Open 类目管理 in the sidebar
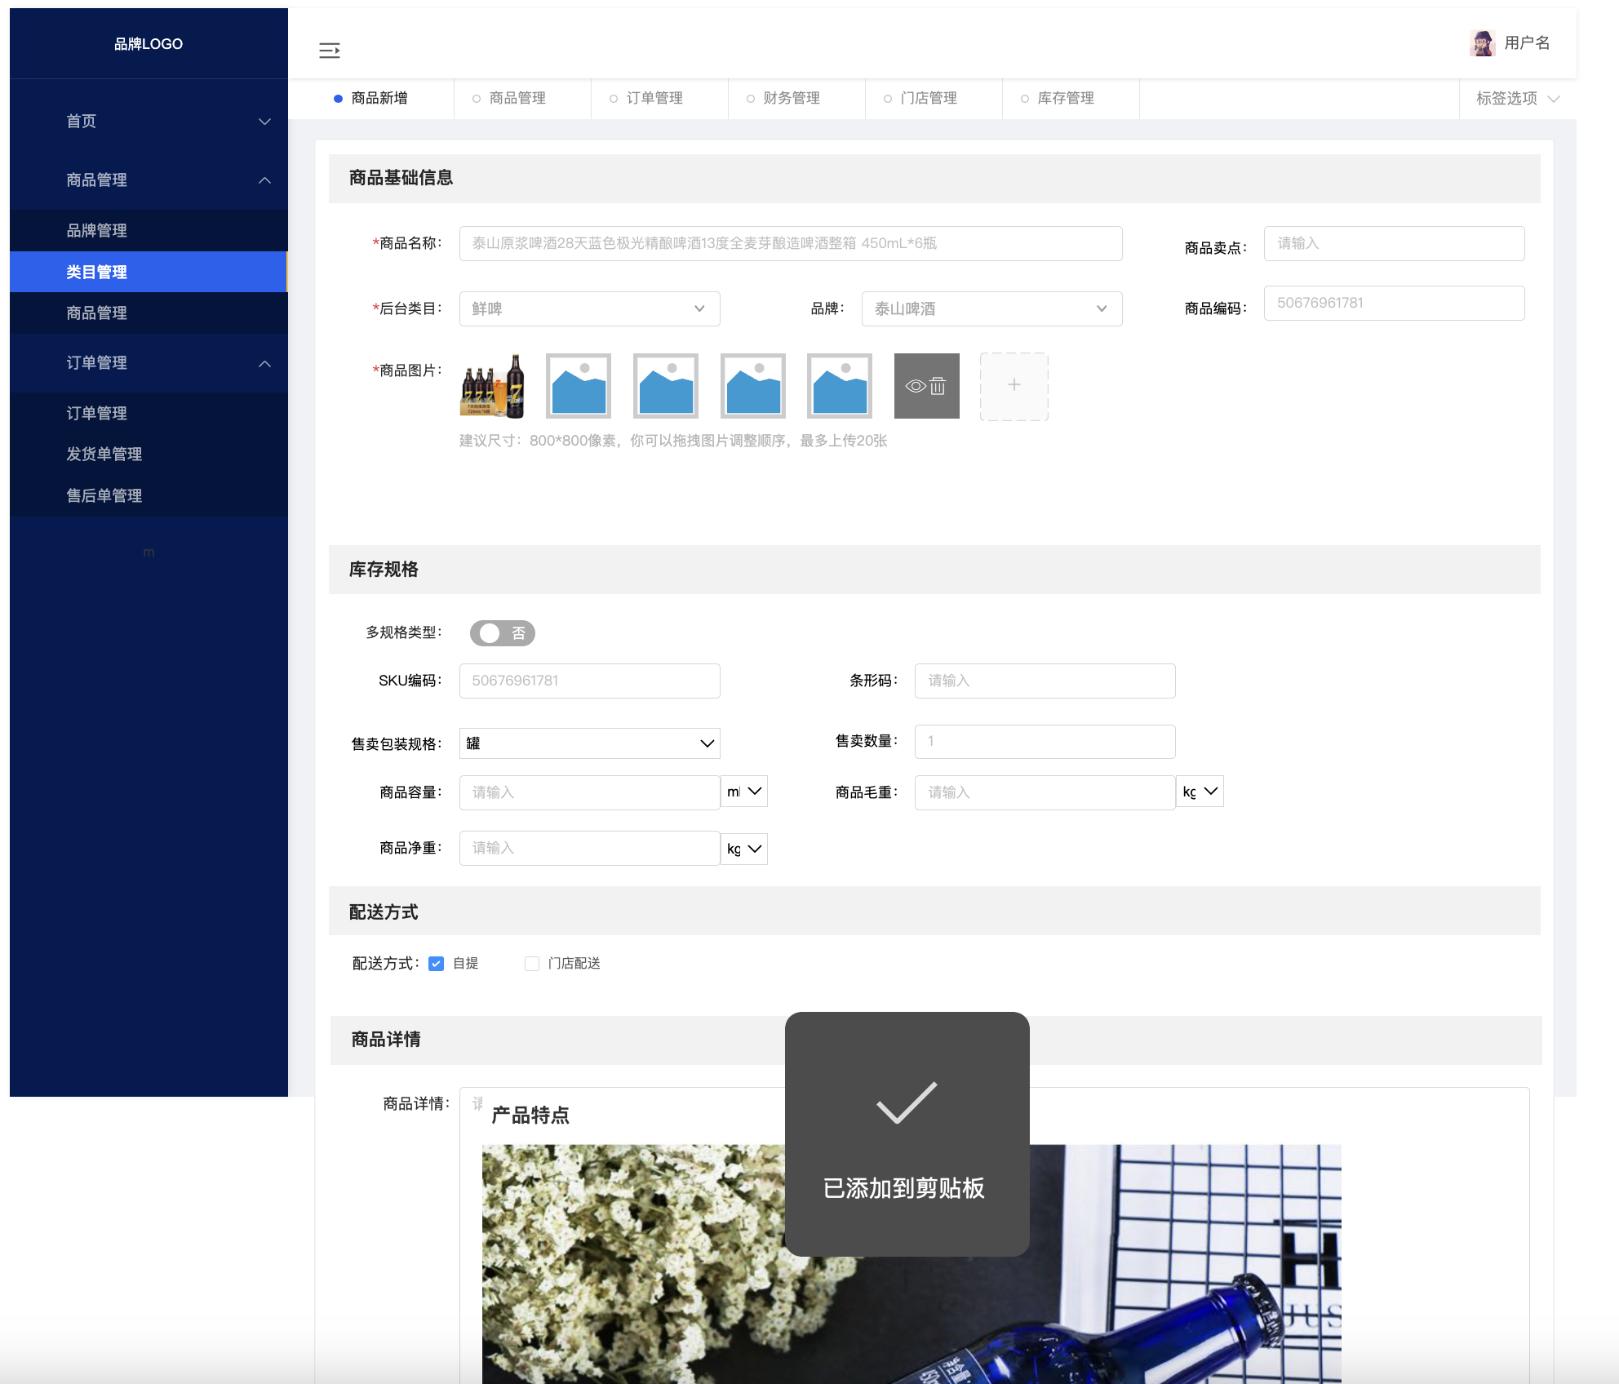Image resolution: width=1619 pixels, height=1384 pixels. pos(149,272)
